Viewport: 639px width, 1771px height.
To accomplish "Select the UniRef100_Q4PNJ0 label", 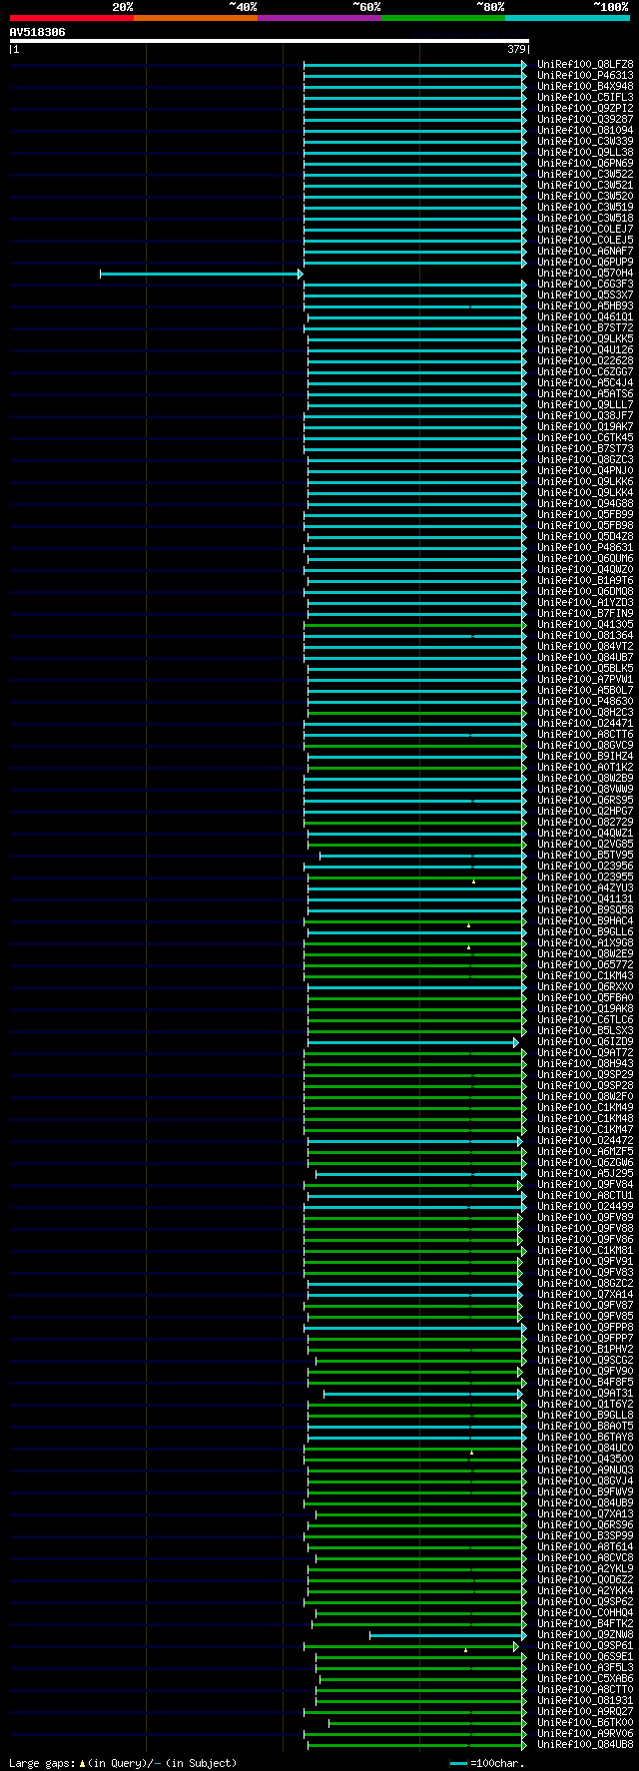I will coord(585,470).
